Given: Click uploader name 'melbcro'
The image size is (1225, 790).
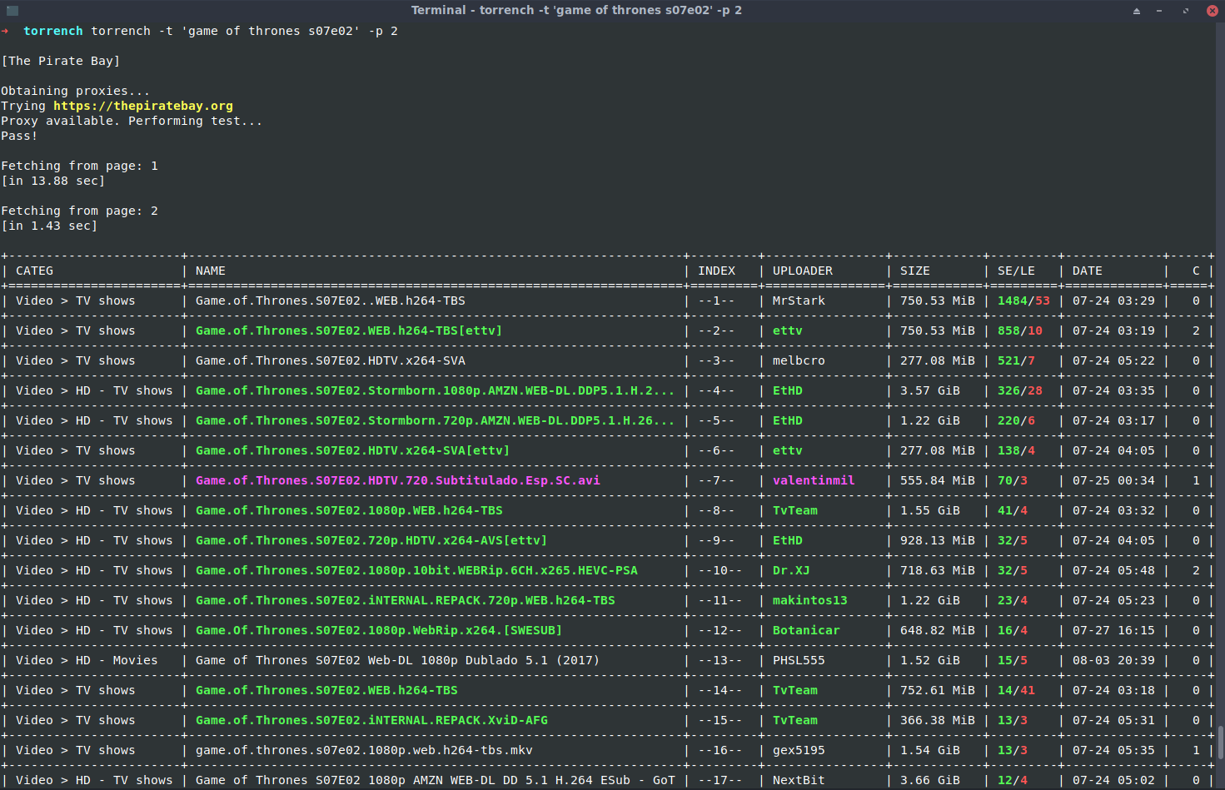Looking at the screenshot, I should [x=799, y=360].
